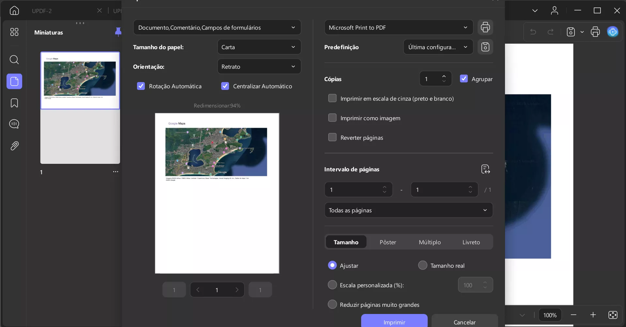Screen dimensions: 626x327
Task: Select Reduzir páginas muito grandes option
Action: click(332, 304)
